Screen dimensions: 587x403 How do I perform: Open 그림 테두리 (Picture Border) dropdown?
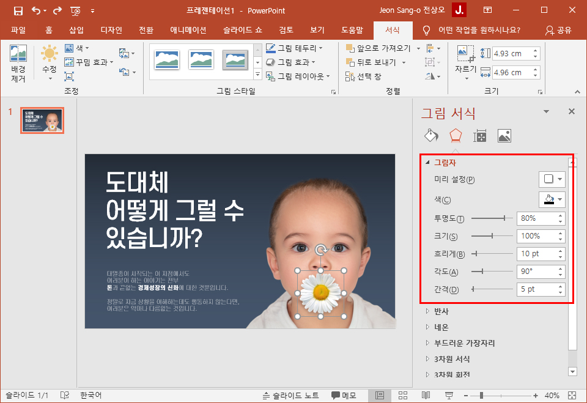tap(294, 48)
